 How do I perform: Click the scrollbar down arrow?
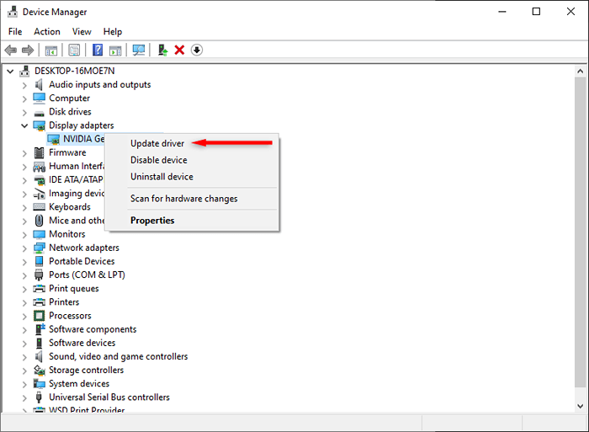[580, 406]
